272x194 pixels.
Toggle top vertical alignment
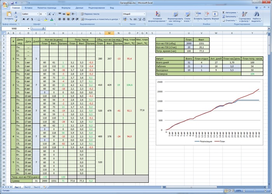point(60,14)
